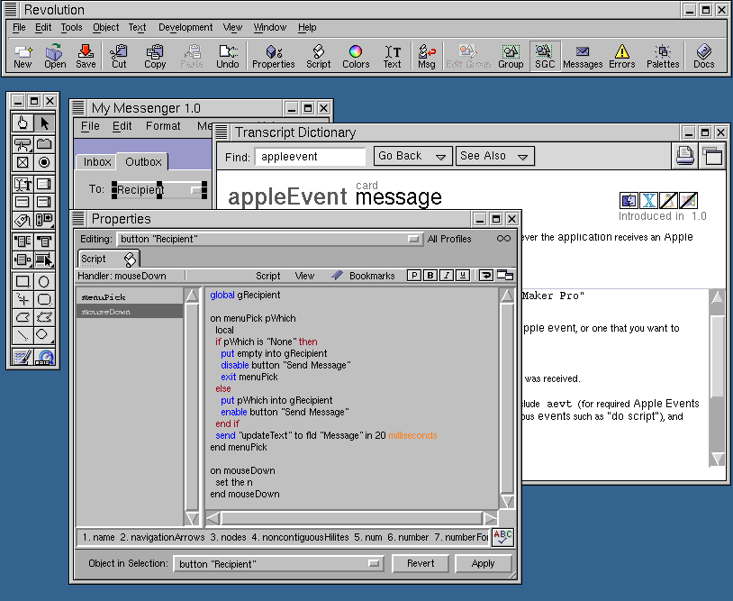Select the mouseDown handler in list
The image size is (733, 601).
(x=130, y=312)
